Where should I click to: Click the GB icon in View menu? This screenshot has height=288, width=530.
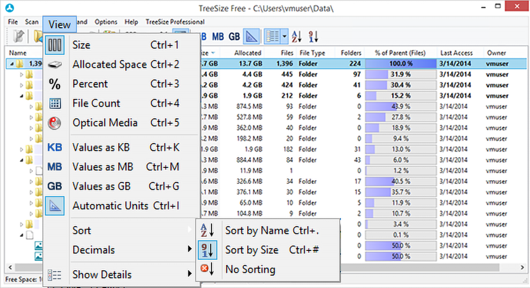54,186
